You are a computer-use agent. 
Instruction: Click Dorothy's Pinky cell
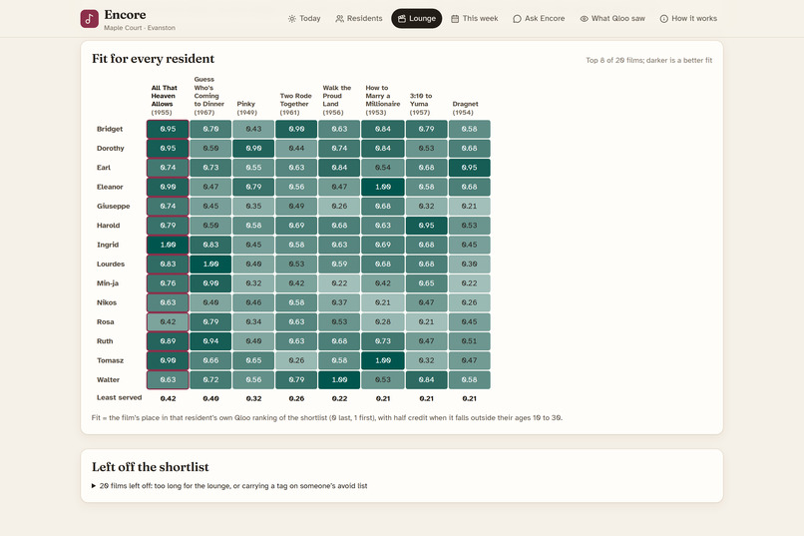253,149
